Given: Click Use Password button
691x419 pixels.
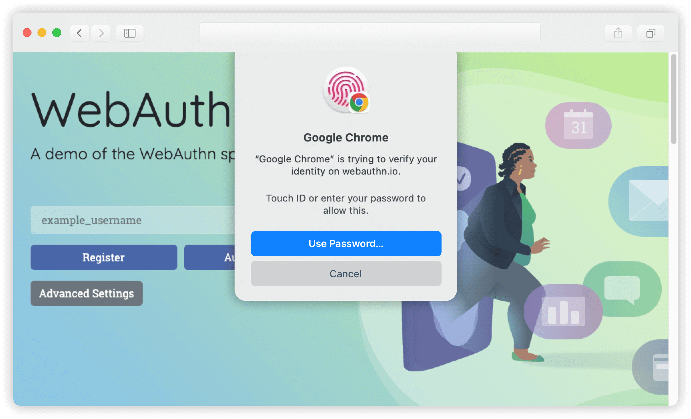Looking at the screenshot, I should coord(345,243).
